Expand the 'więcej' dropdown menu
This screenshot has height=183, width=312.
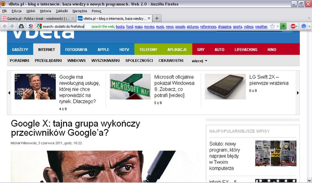point(199,61)
